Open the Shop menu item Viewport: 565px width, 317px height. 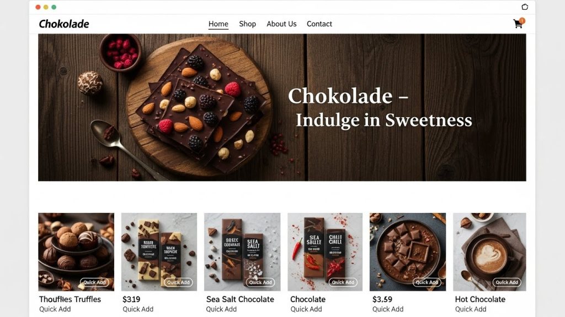[248, 24]
